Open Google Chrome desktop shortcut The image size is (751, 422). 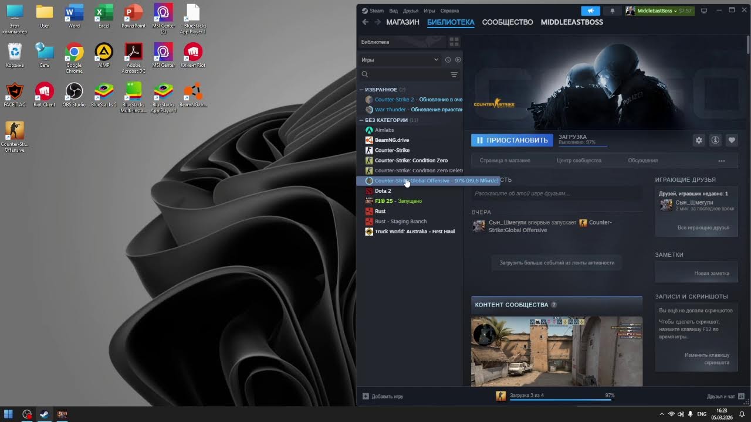tap(74, 58)
